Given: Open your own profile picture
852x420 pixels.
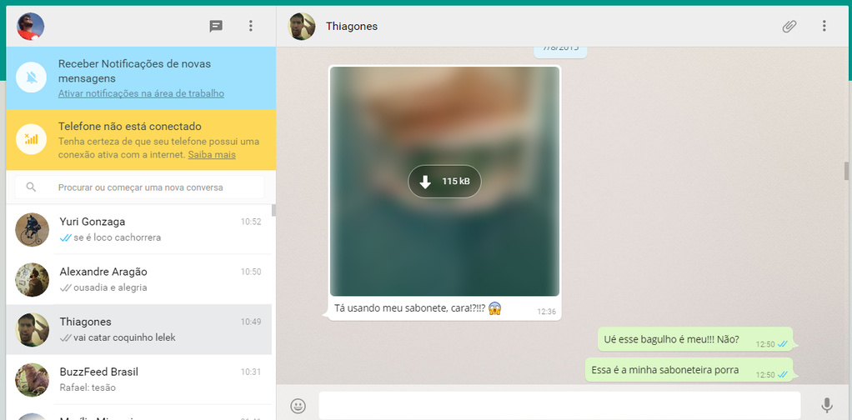Looking at the screenshot, I should 30,26.
